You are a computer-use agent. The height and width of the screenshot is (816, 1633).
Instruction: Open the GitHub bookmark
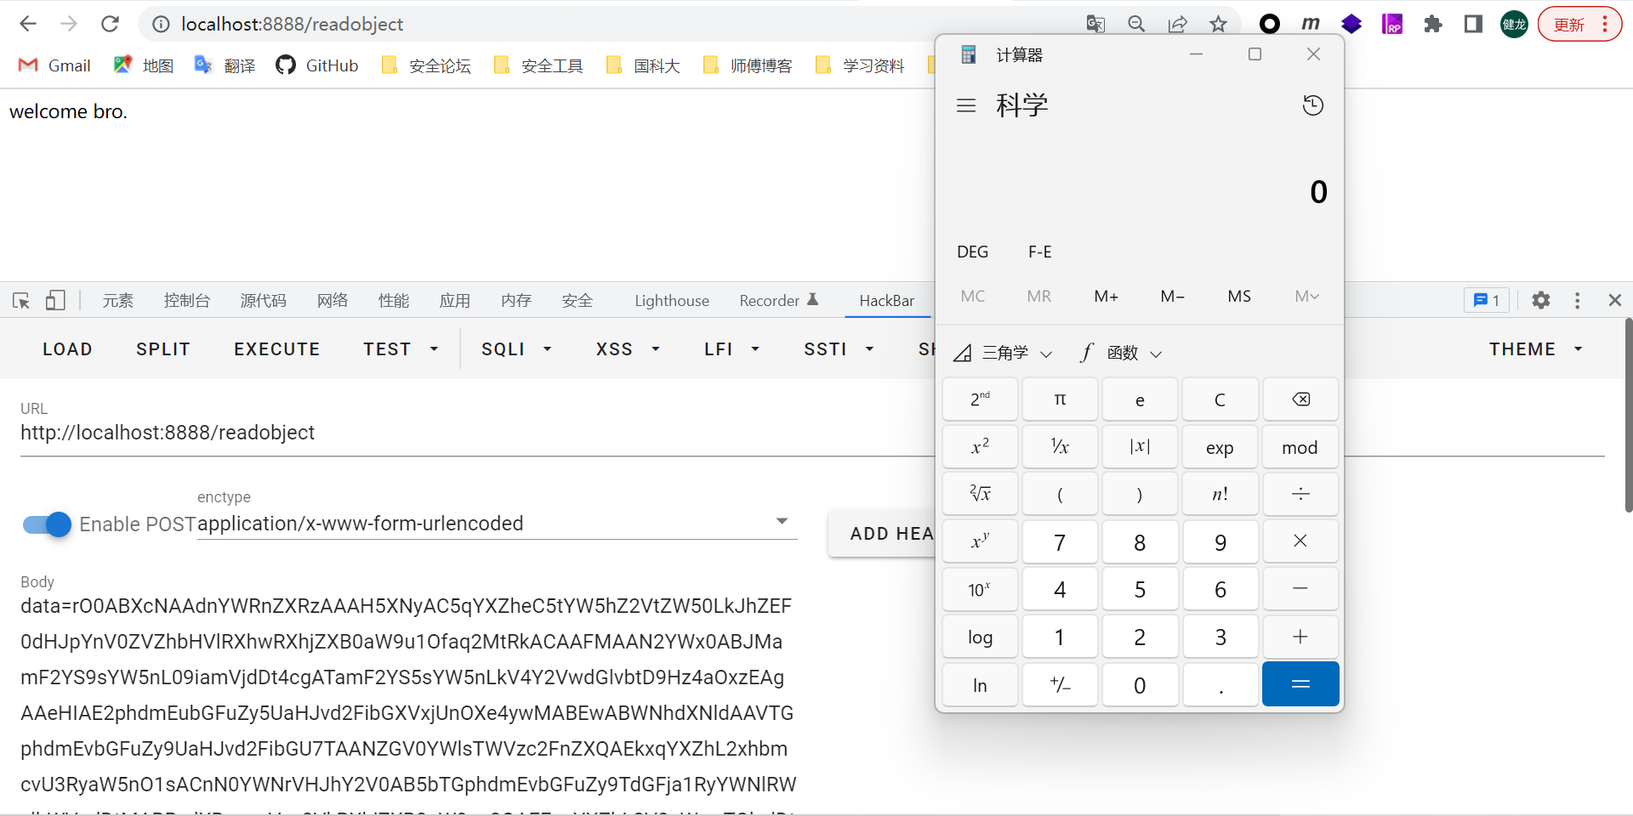(x=317, y=65)
